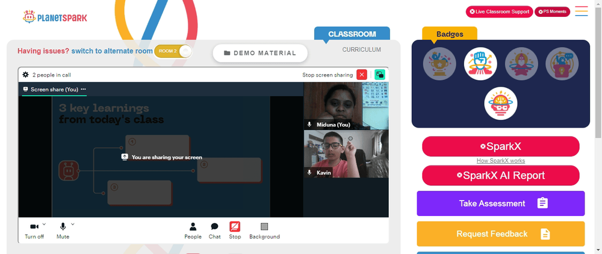This screenshot has height=254, width=602.
Task: Click You are sharing your screen notice
Action: pos(162,157)
